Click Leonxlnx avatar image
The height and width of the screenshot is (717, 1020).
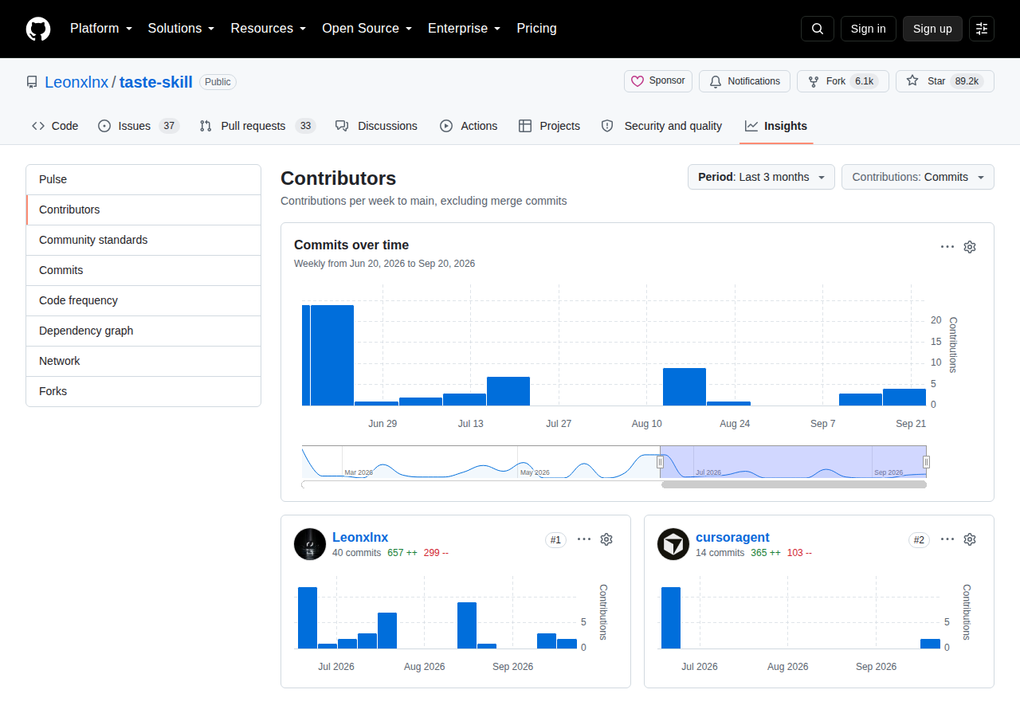pyautogui.click(x=310, y=544)
